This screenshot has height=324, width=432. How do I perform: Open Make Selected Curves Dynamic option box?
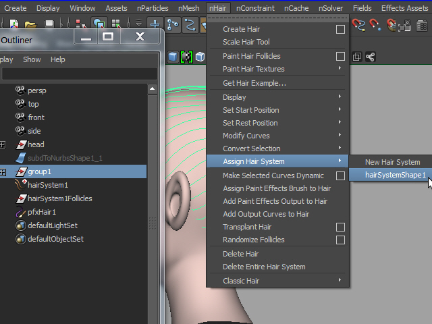coord(340,175)
